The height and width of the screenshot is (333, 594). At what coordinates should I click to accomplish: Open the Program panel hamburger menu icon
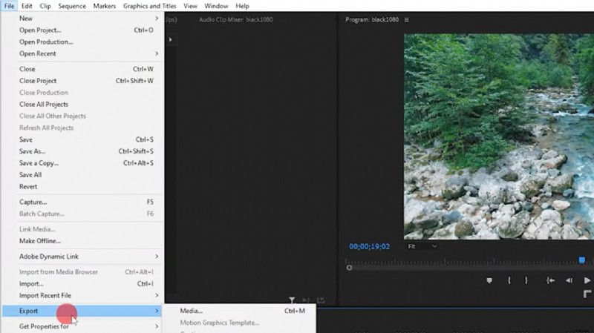[x=406, y=19]
